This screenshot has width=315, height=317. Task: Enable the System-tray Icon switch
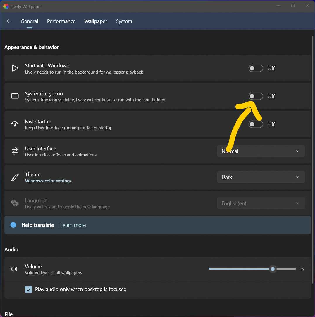coord(256,96)
